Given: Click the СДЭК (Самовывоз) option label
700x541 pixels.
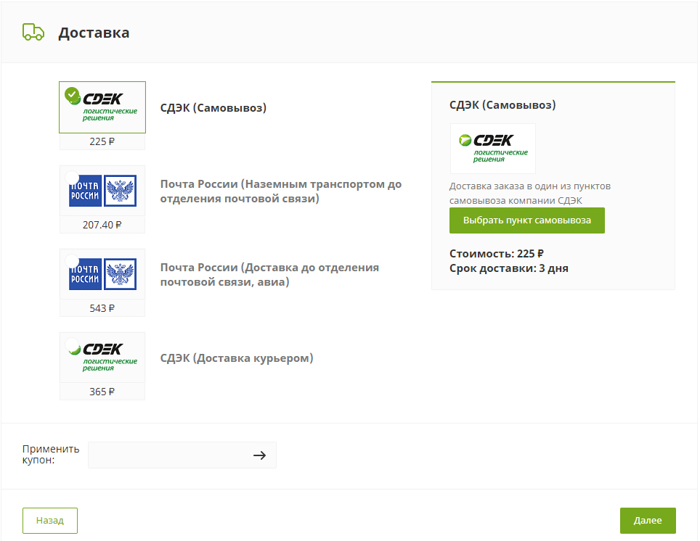Looking at the screenshot, I should coord(213,107).
